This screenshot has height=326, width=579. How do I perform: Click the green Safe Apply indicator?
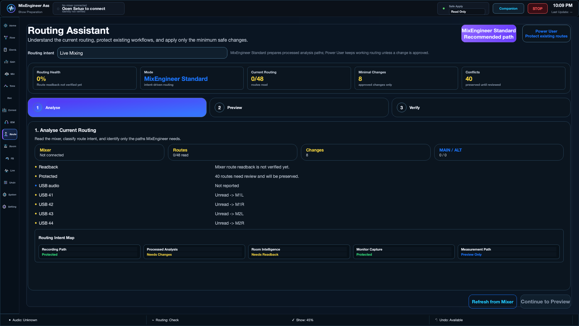(x=444, y=8)
